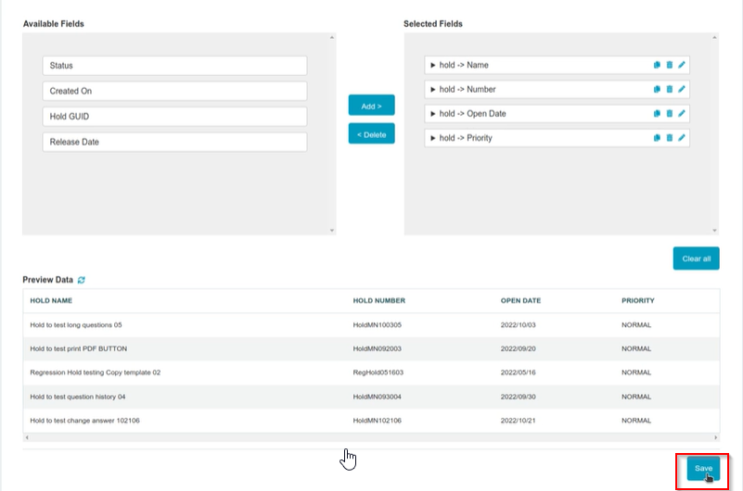Sort by HOLD NUMBER column header

[x=379, y=301]
